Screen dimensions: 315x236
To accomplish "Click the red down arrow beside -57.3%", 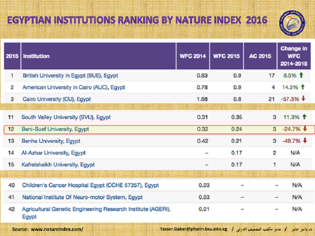I will pos(303,99).
